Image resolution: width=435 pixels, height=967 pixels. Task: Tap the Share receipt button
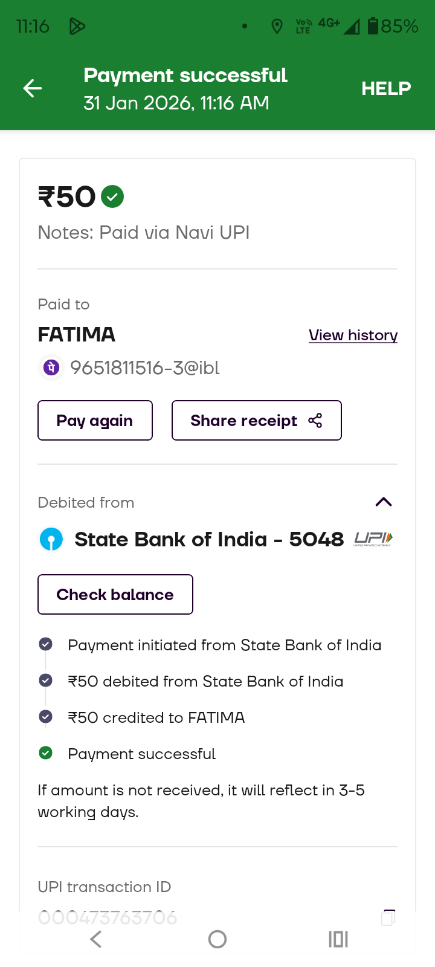[x=256, y=421]
